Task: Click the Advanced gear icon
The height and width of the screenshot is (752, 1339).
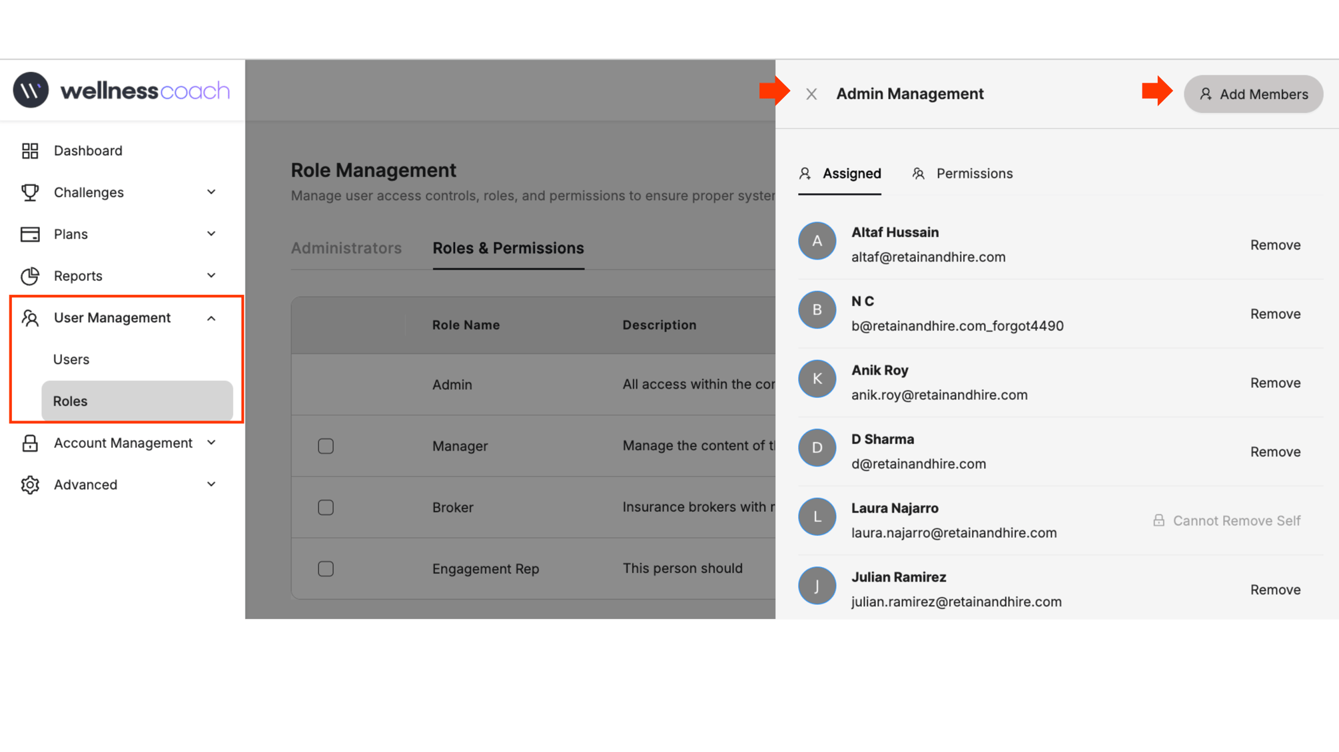Action: point(30,485)
